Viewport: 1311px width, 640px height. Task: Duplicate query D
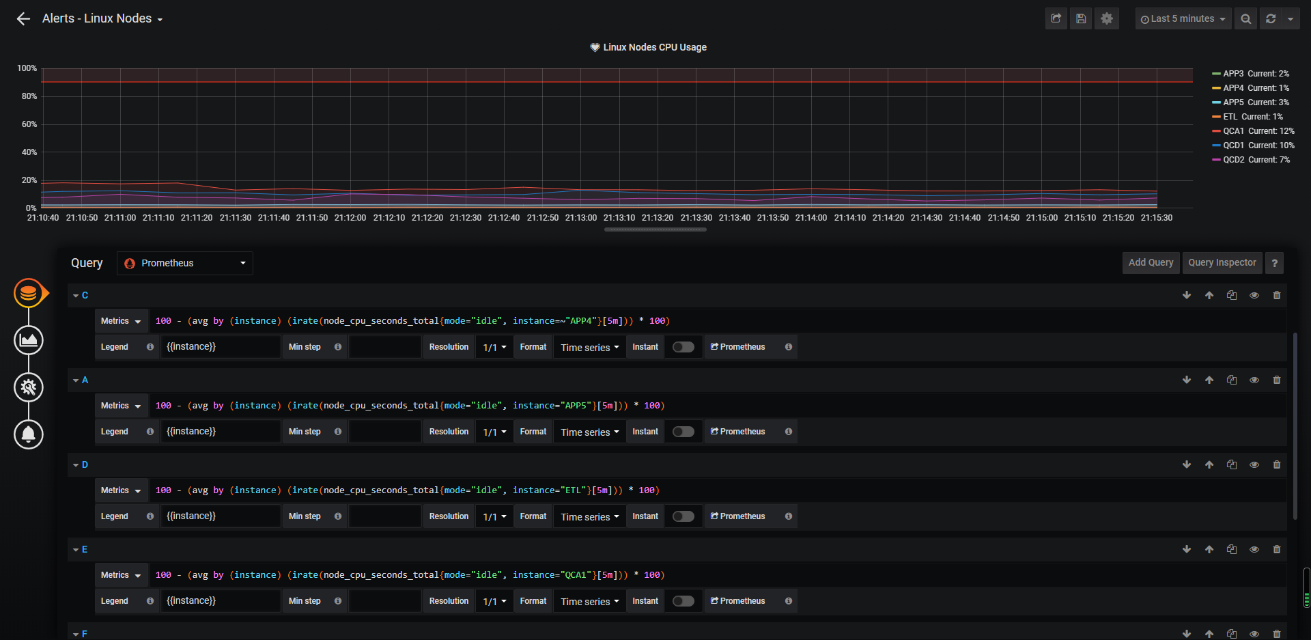(x=1232, y=464)
